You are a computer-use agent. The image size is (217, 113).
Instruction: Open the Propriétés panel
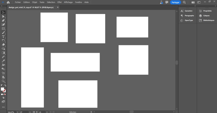[x=205, y=11]
